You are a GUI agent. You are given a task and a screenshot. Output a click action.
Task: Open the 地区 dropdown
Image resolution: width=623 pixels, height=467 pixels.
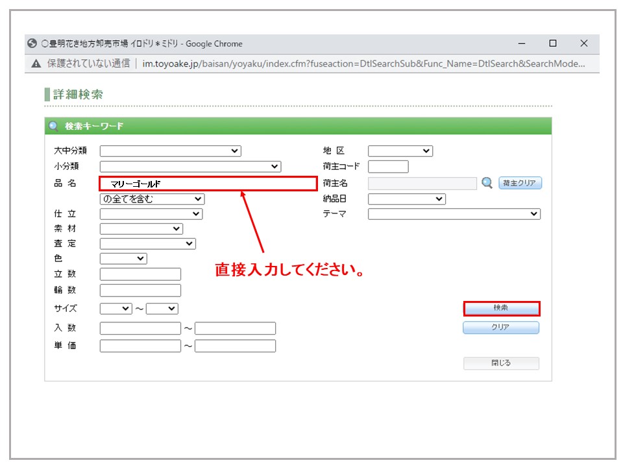pyautogui.click(x=400, y=151)
